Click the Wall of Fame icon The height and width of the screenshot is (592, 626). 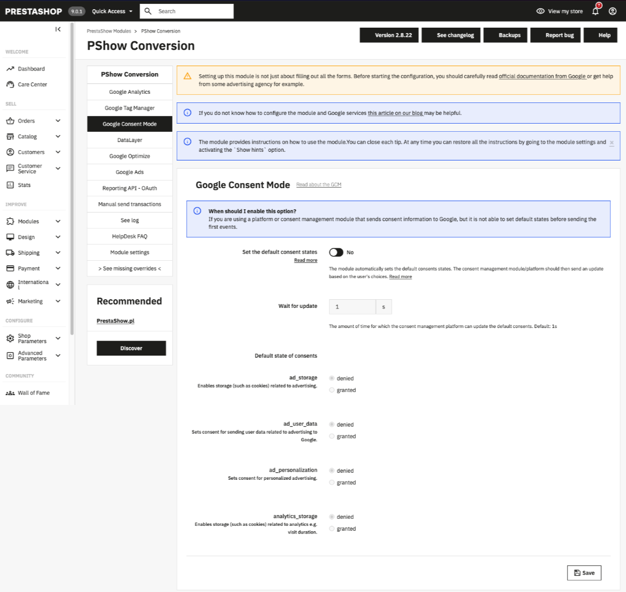(x=10, y=393)
